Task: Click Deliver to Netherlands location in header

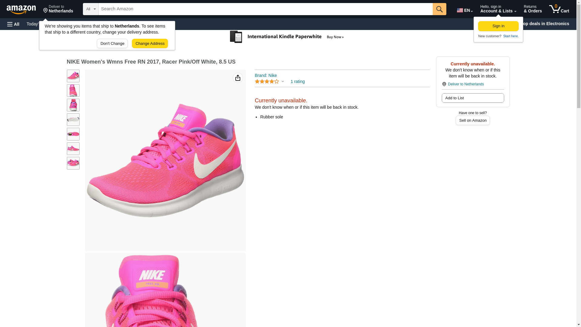Action: 58,9
